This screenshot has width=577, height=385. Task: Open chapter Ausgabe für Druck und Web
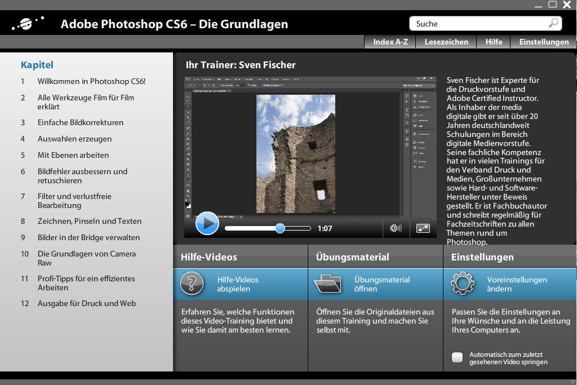click(86, 304)
